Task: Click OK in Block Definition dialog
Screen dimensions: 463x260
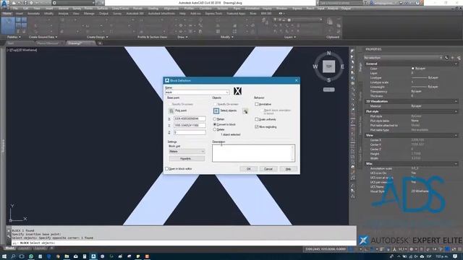Action: (248, 169)
